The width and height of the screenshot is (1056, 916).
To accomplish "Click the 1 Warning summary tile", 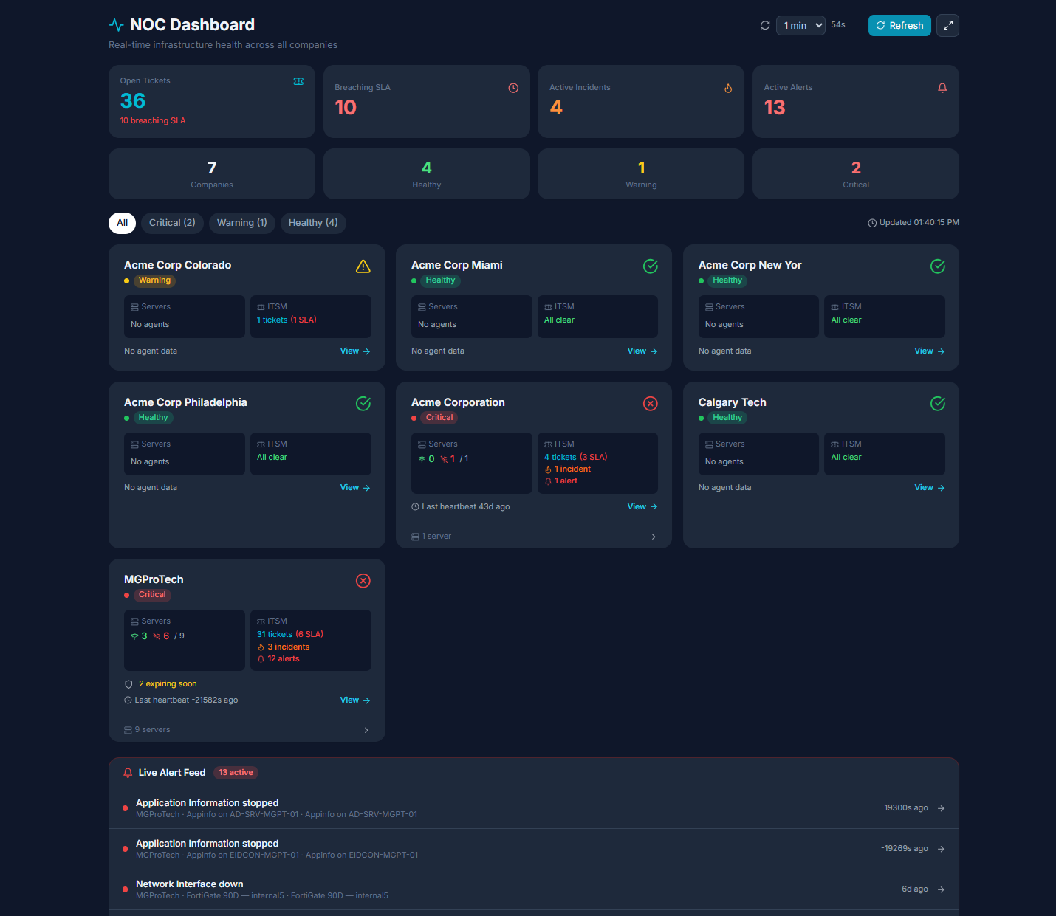I will 641,173.
